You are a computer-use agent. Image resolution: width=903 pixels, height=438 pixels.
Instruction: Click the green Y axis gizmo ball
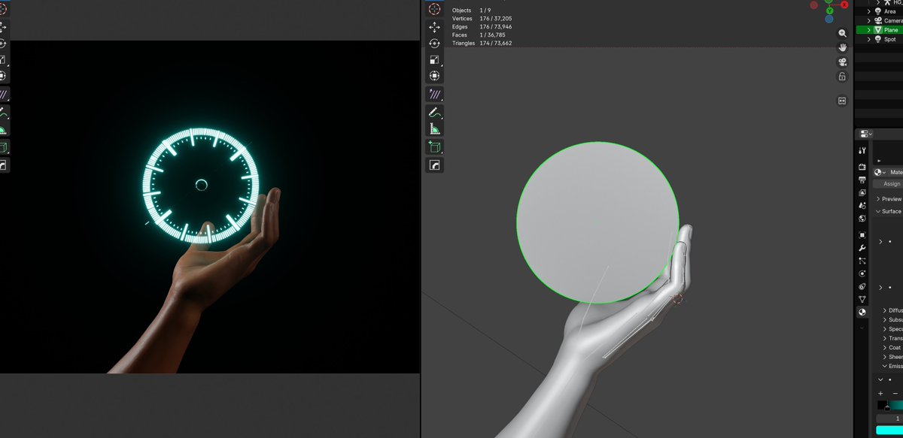click(829, 10)
